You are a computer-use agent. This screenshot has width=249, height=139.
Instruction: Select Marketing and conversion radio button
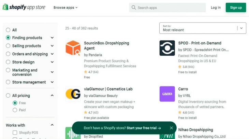[8, 70]
